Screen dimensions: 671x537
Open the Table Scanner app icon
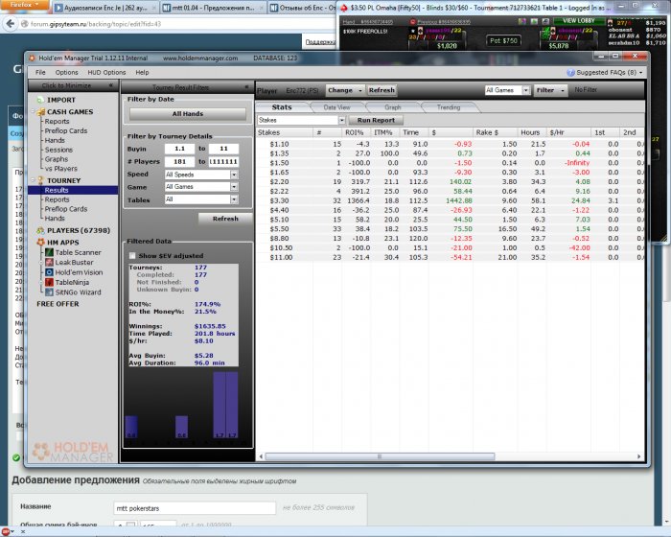point(49,252)
